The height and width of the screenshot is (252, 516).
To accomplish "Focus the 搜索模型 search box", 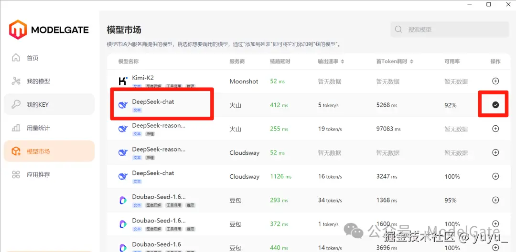I will click(450, 30).
